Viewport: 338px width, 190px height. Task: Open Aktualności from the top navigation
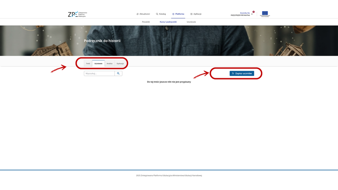pyautogui.click(x=143, y=14)
